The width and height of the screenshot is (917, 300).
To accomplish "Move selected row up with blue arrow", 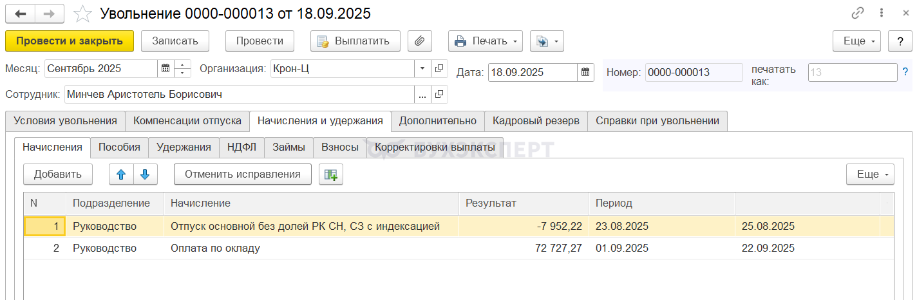I will coord(121,174).
